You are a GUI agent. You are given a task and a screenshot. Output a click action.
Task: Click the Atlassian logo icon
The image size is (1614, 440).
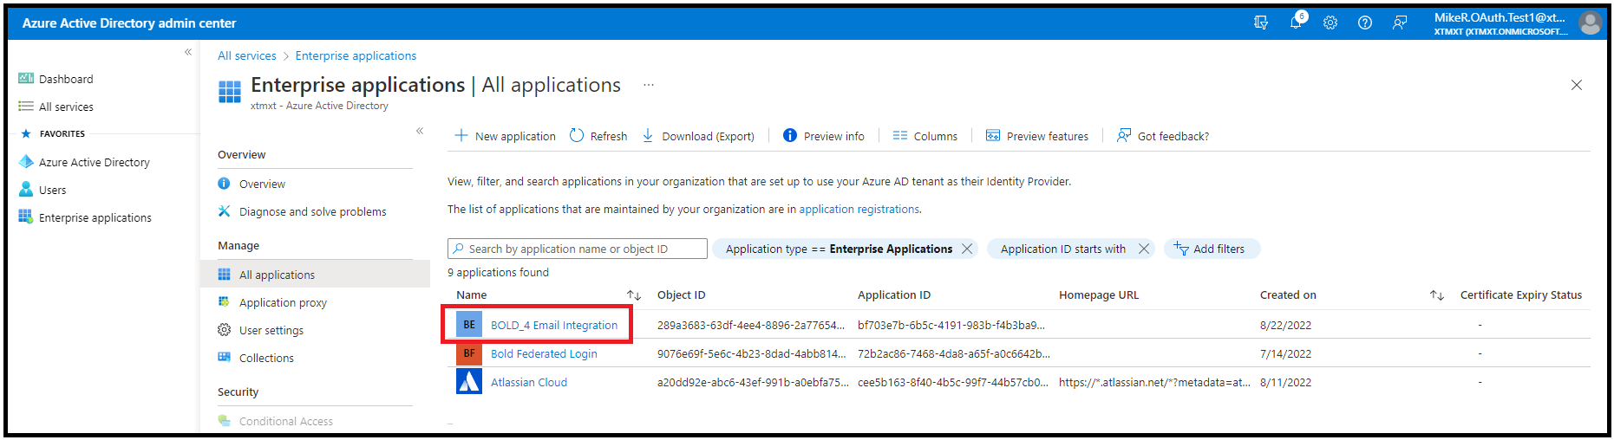[x=469, y=381]
